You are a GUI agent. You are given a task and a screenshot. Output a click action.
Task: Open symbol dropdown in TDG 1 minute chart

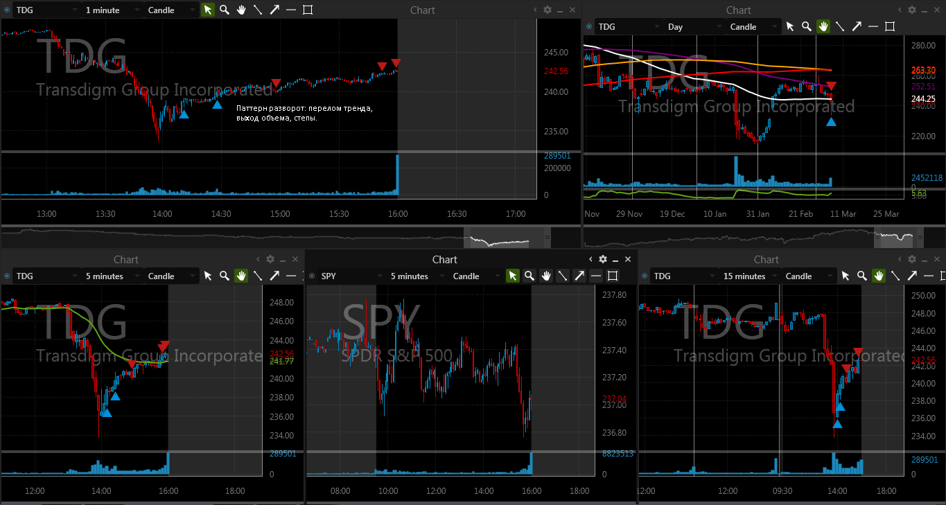coord(46,10)
